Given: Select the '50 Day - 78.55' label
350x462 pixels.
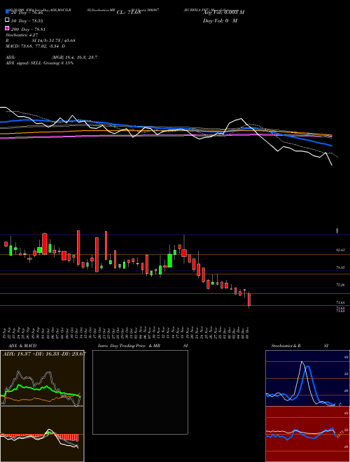Looking at the screenshot, I should coord(27,21).
